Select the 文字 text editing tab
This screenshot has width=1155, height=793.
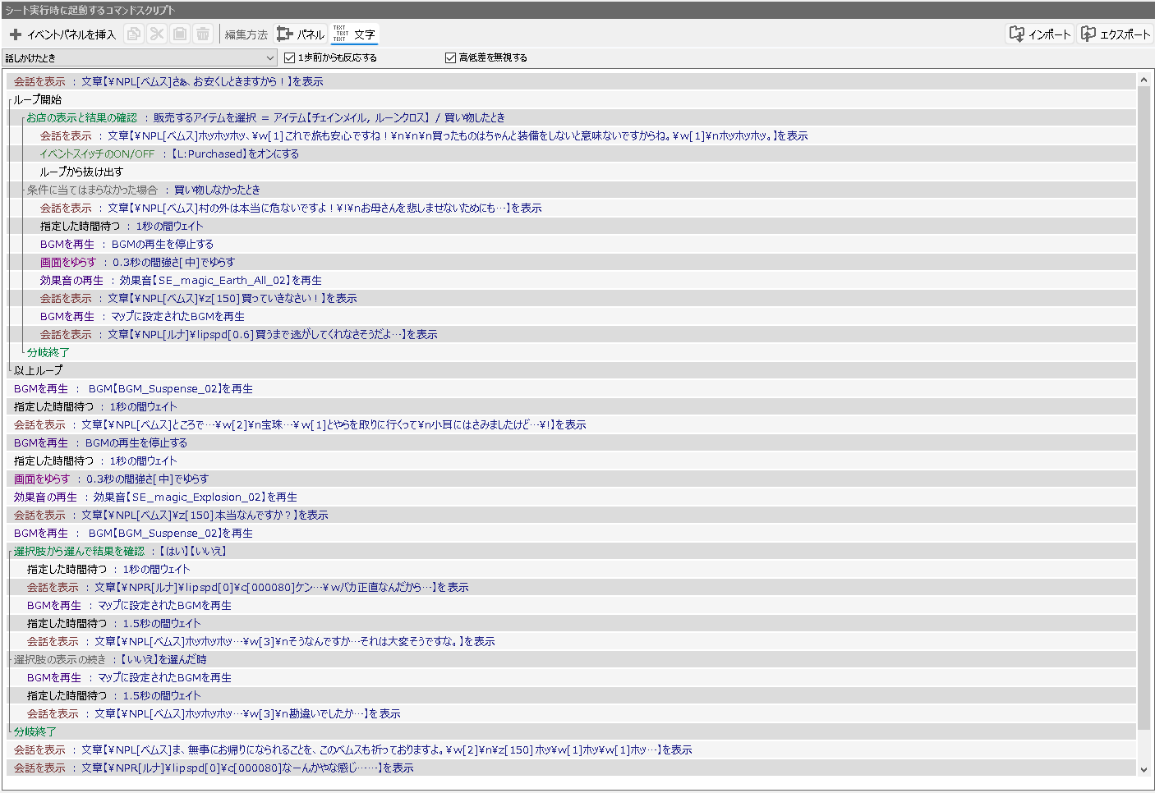pos(355,34)
